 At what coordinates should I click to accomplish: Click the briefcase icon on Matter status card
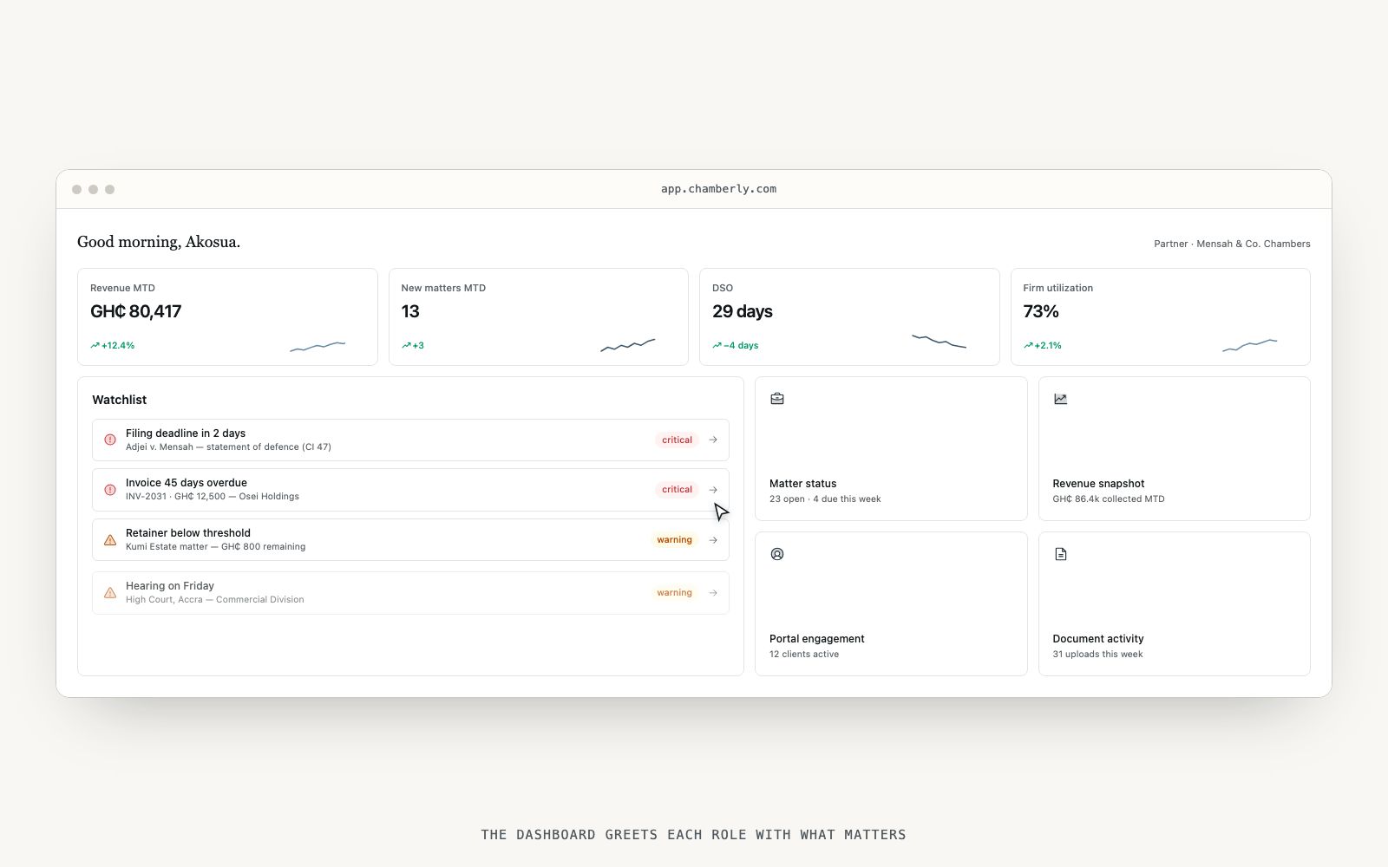[x=777, y=399]
